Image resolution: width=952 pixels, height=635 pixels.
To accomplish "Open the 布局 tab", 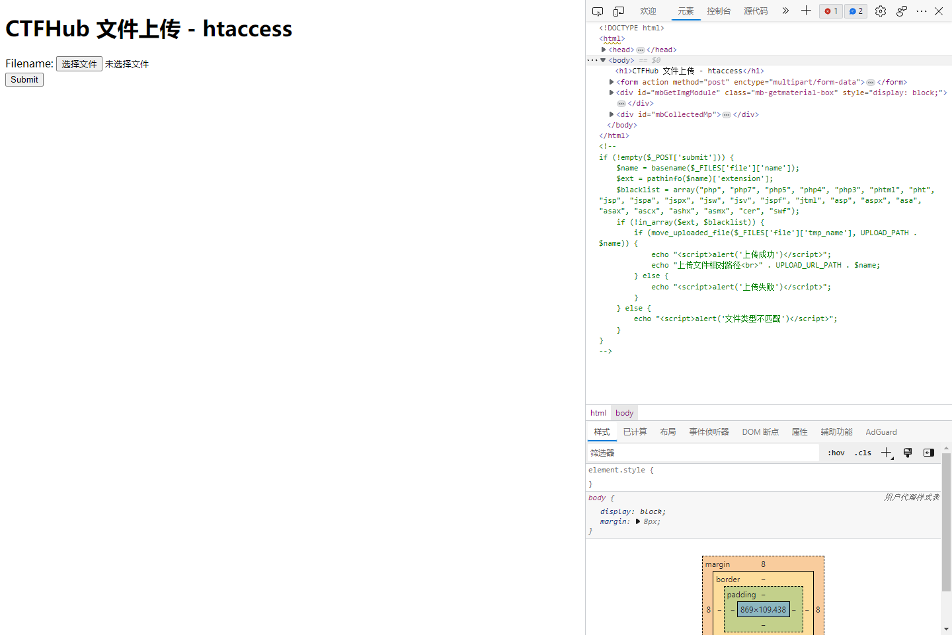I will click(668, 432).
